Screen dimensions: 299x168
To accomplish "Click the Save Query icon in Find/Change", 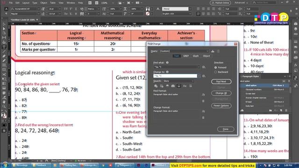I will click(213, 51).
